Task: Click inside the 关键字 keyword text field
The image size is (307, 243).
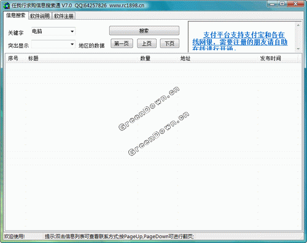Action: pos(50,31)
